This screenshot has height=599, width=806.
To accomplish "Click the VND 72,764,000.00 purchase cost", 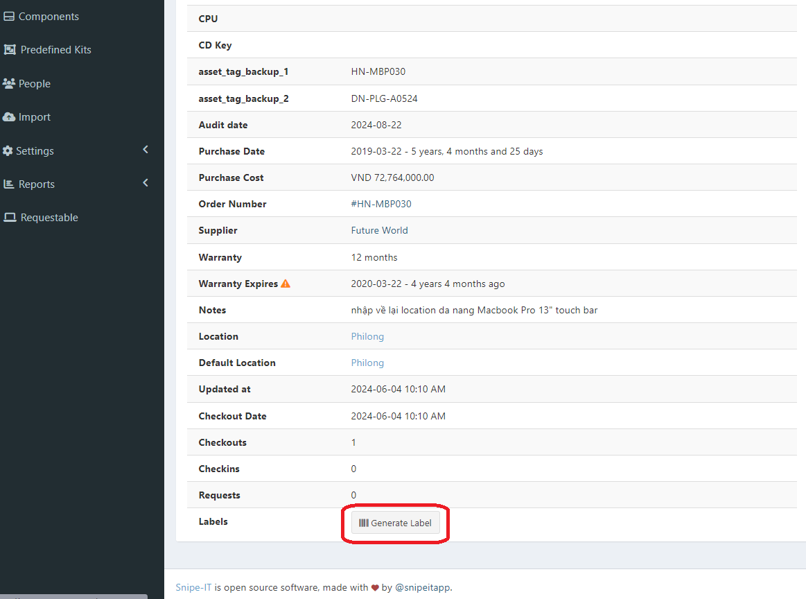I will click(x=392, y=177).
